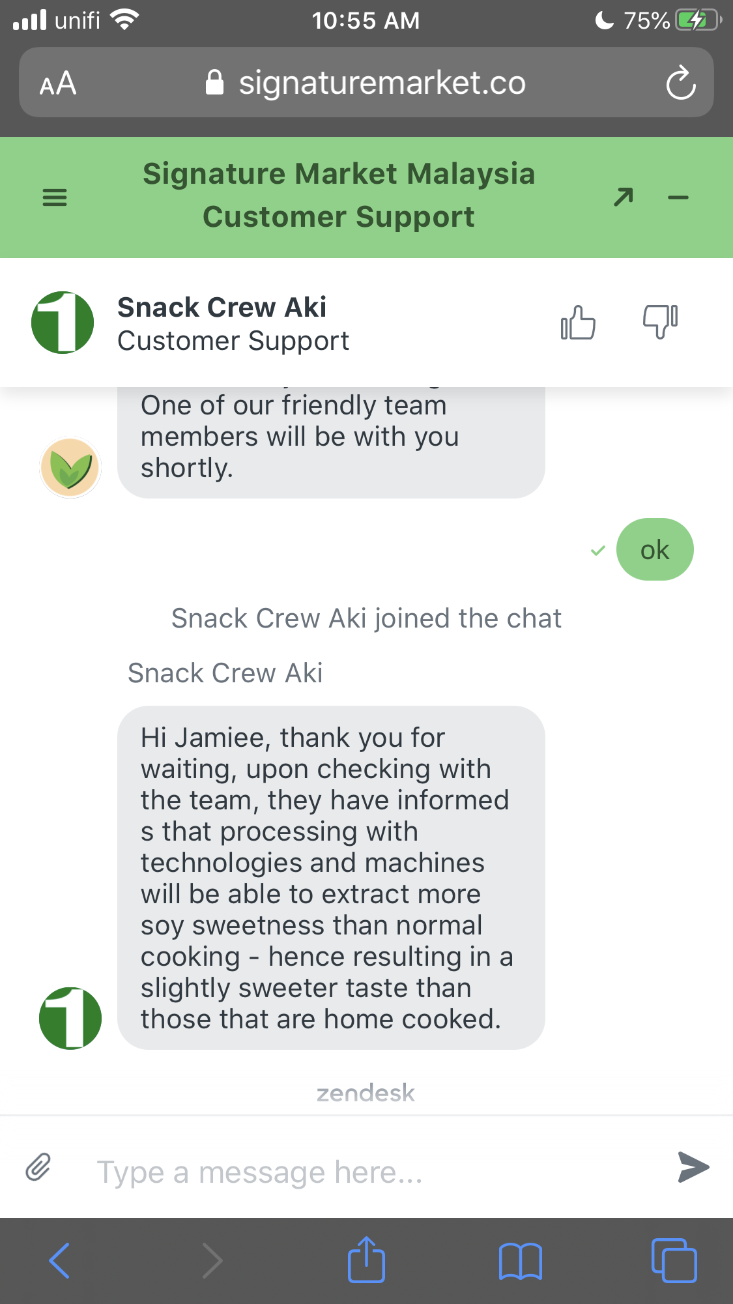Open Safari text size AA menu
Image resolution: width=733 pixels, height=1304 pixels.
(58, 83)
